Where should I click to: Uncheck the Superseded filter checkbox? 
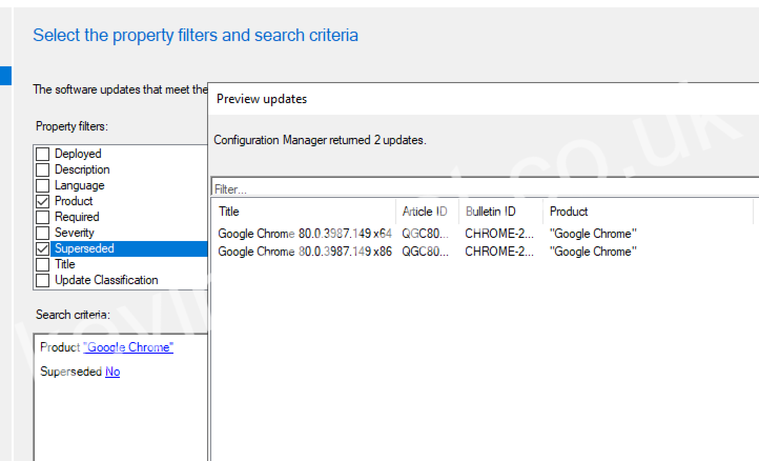pos(43,248)
